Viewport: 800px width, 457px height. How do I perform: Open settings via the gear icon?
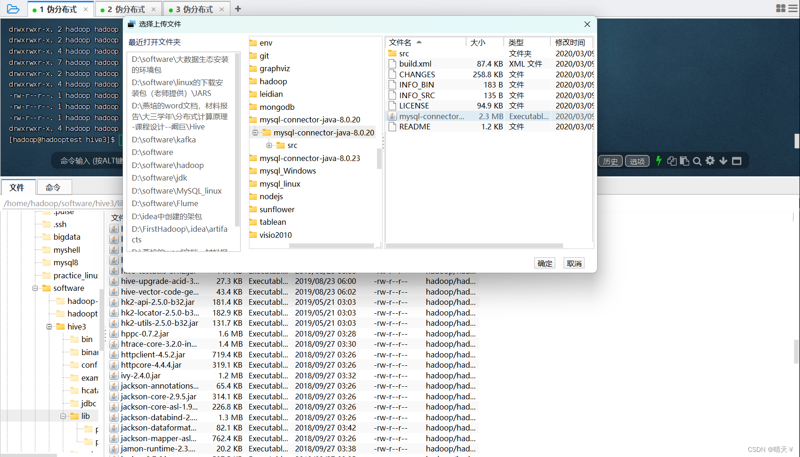coord(710,161)
